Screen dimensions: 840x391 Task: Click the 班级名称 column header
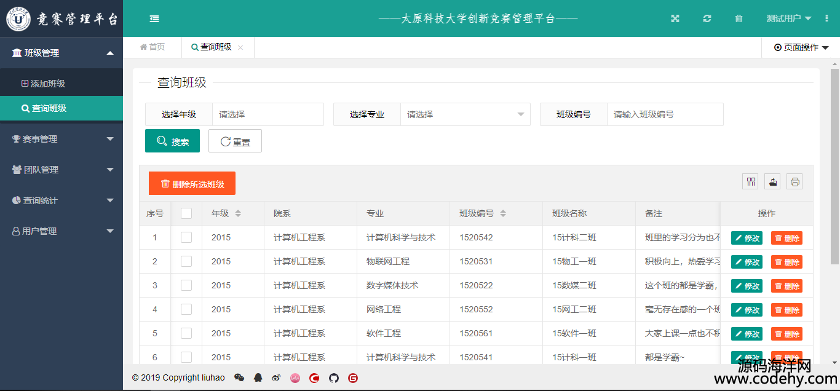[588, 213]
